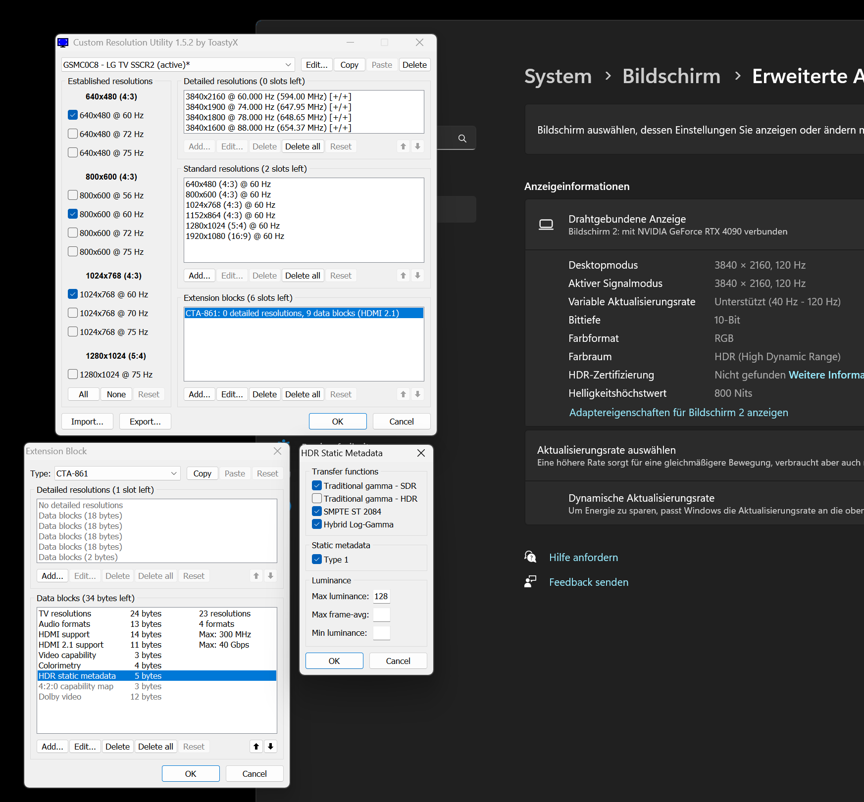Click the CRU application icon in title bar
The image size is (864, 802).
[x=63, y=43]
